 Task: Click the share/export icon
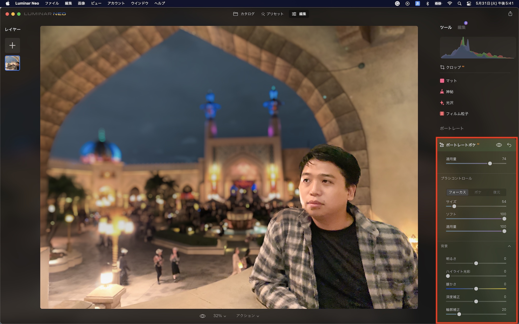(510, 14)
